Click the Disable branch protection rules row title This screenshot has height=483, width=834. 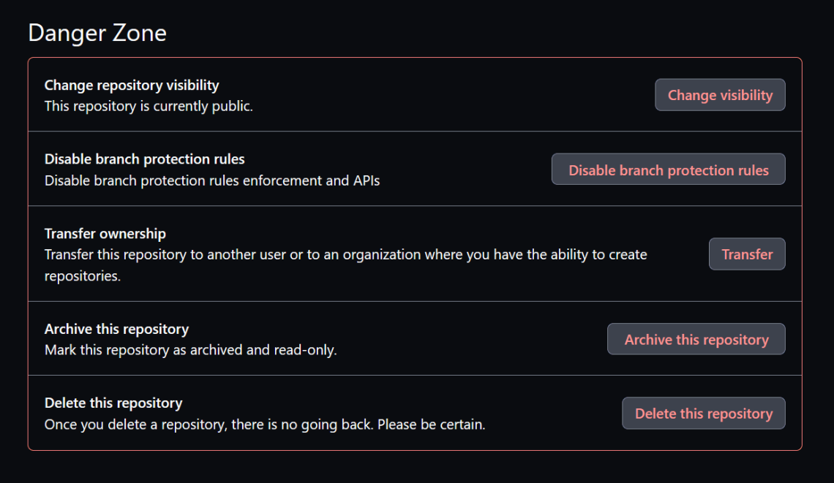(144, 159)
